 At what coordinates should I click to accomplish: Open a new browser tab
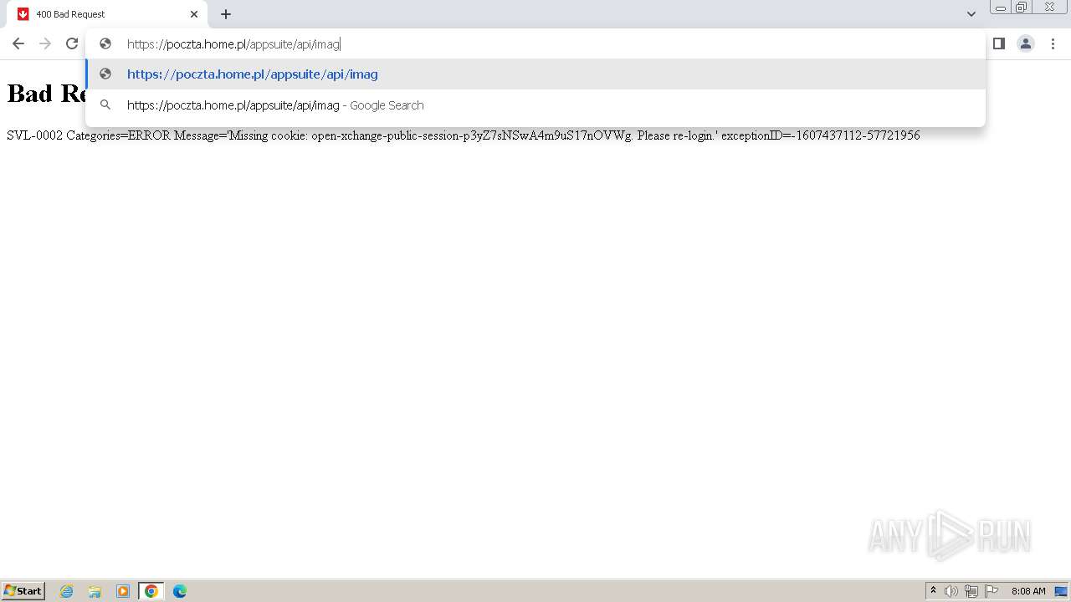[226, 14]
